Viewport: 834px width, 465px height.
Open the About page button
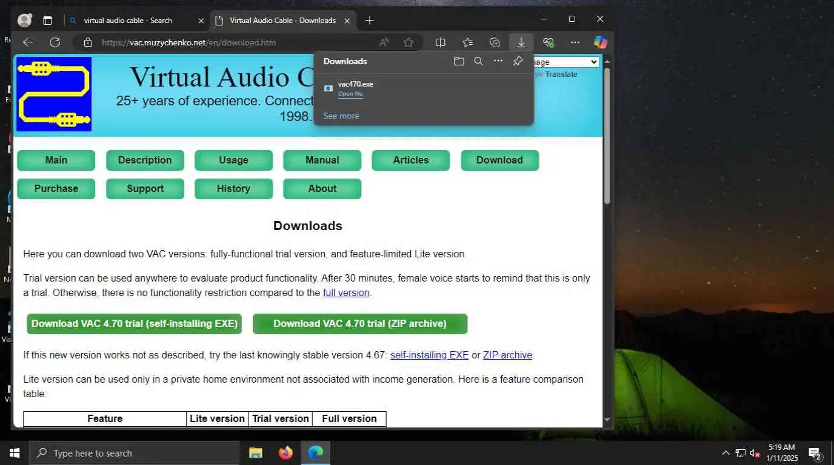pos(322,189)
